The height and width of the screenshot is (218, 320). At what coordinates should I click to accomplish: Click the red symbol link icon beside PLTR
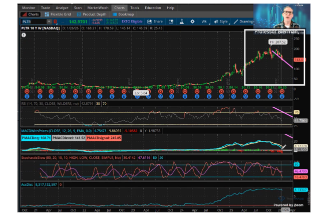point(55,22)
